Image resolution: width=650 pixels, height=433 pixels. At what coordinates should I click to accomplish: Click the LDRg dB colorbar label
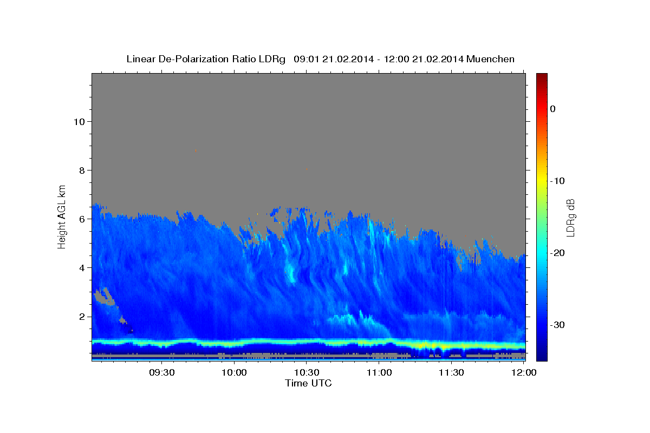(x=570, y=218)
